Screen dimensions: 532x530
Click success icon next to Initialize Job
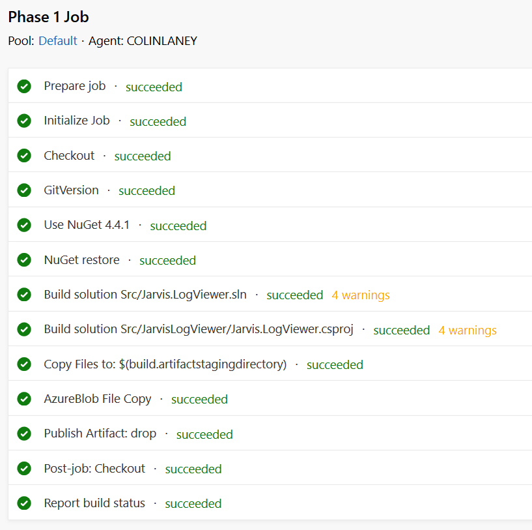24,121
